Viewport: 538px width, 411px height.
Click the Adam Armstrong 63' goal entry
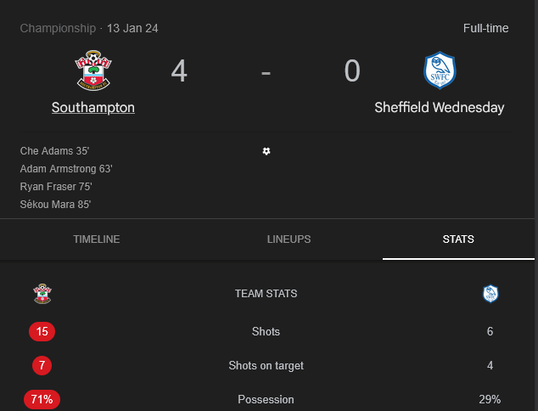(66, 169)
